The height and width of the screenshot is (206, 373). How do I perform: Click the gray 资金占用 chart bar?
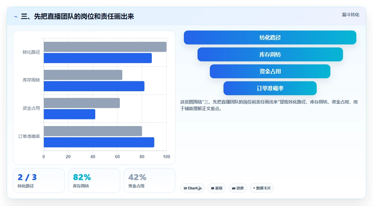(82, 103)
